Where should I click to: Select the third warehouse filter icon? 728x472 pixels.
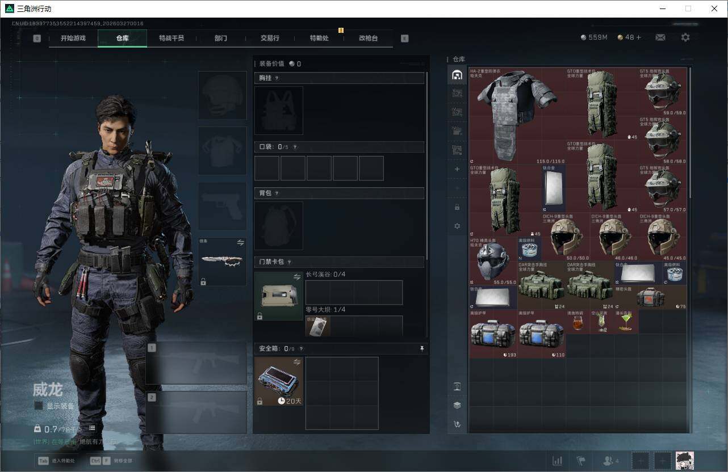pos(457,112)
